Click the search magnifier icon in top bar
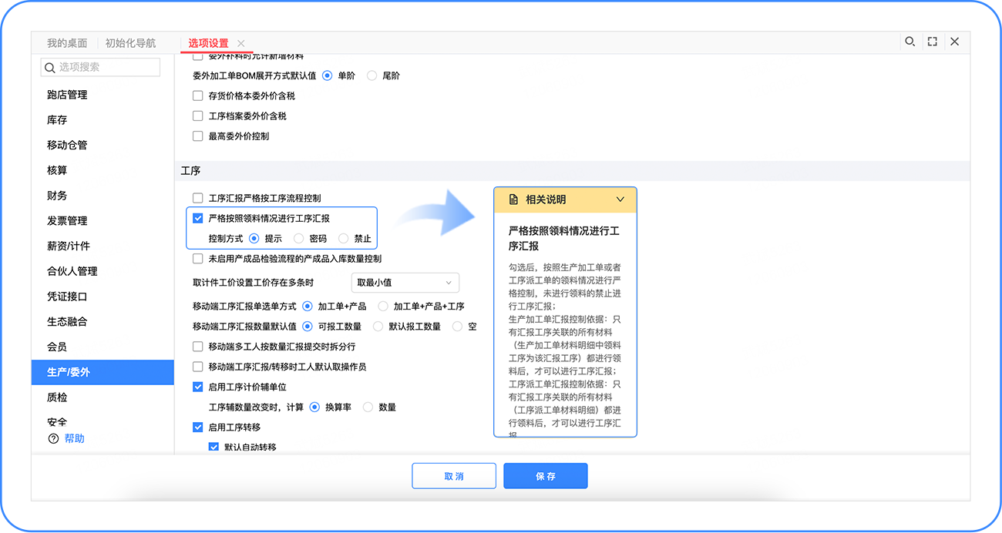This screenshot has height=533, width=1002. (x=910, y=42)
